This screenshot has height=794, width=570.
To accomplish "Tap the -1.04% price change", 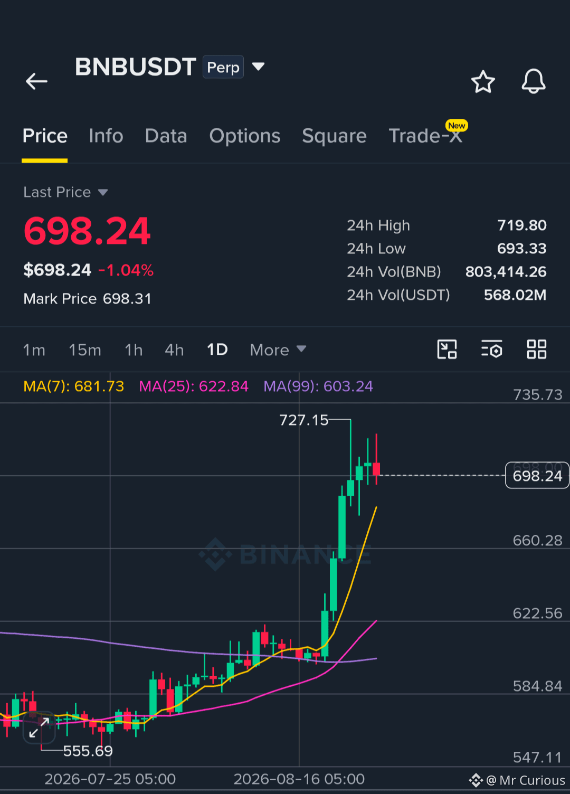I will coord(126,270).
